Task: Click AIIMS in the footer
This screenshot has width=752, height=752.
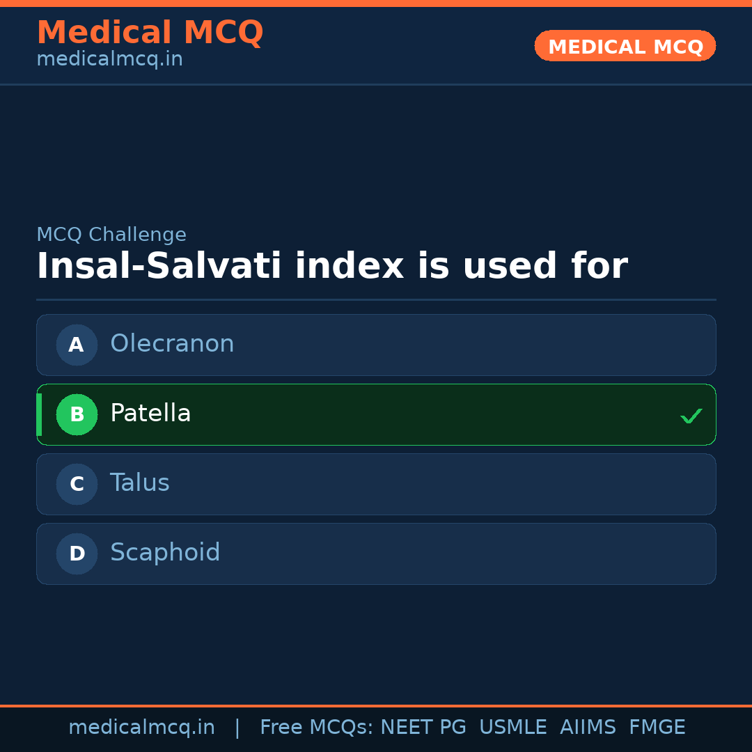Action: coord(588,728)
